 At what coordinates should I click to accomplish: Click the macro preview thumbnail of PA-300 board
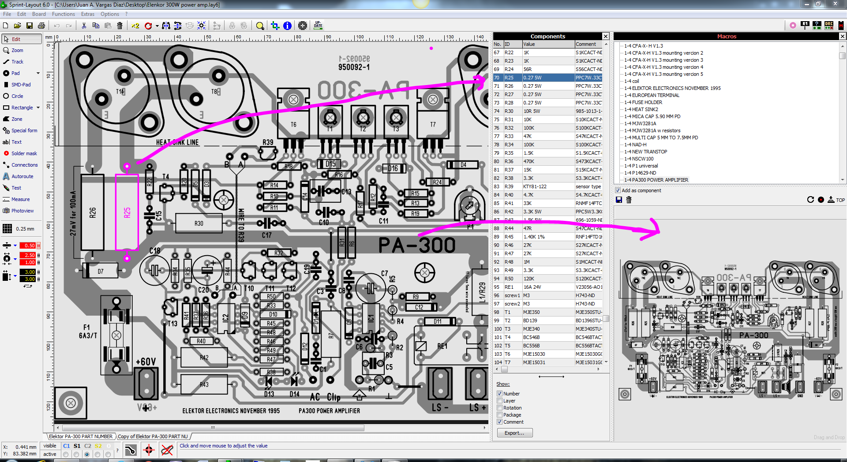tap(731, 329)
